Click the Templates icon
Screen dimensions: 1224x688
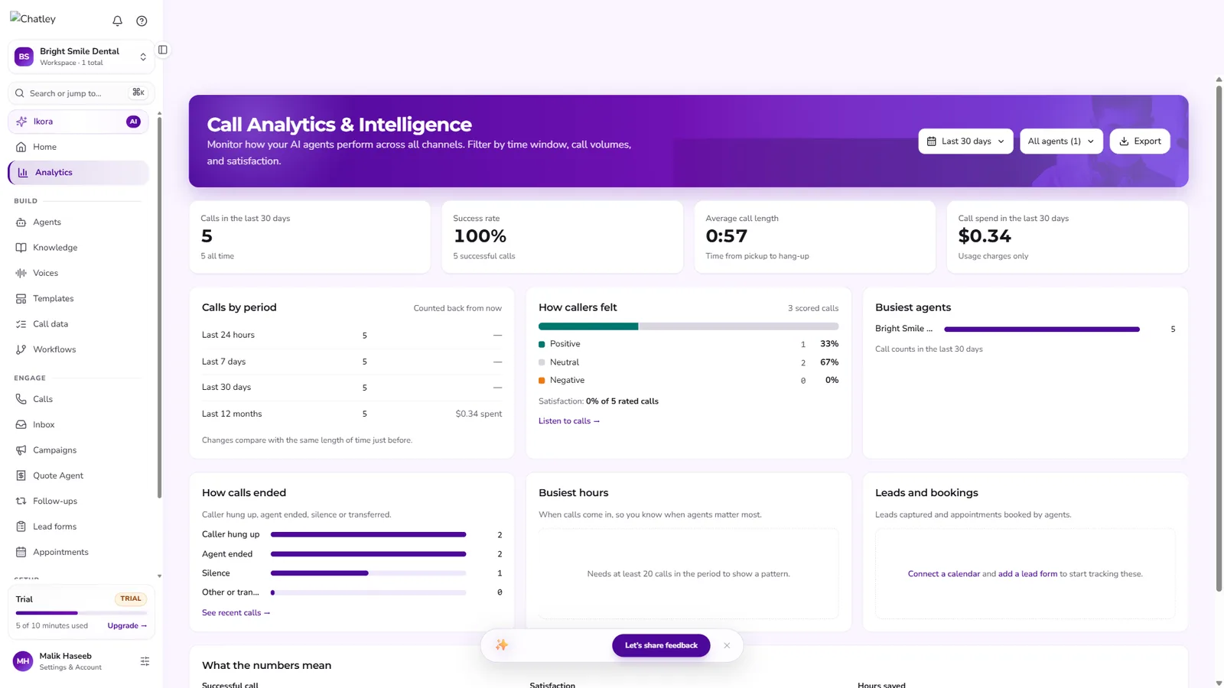(21, 299)
